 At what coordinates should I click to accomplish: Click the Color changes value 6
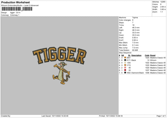133,20
